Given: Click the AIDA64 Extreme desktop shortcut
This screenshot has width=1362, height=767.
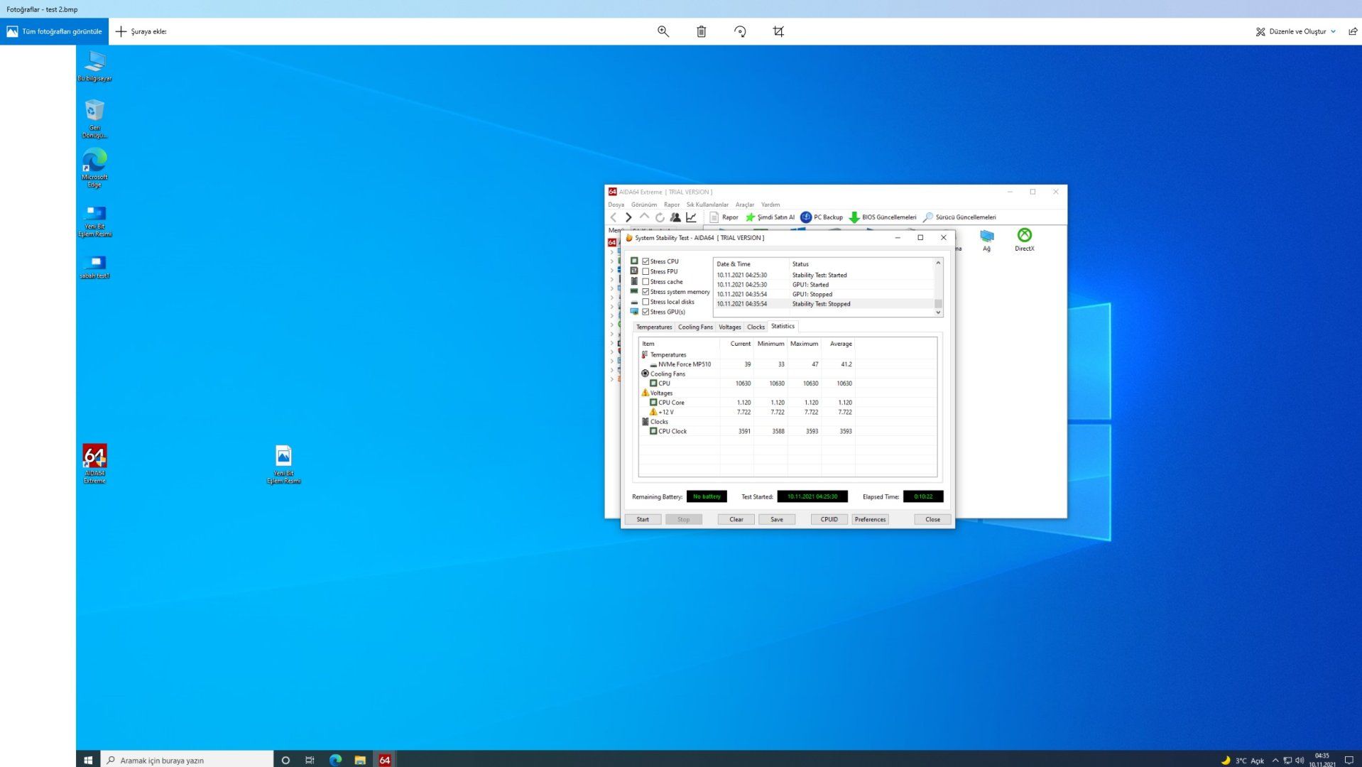Looking at the screenshot, I should click(x=94, y=464).
